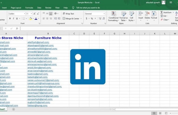Open the Help tab

click(66, 8)
